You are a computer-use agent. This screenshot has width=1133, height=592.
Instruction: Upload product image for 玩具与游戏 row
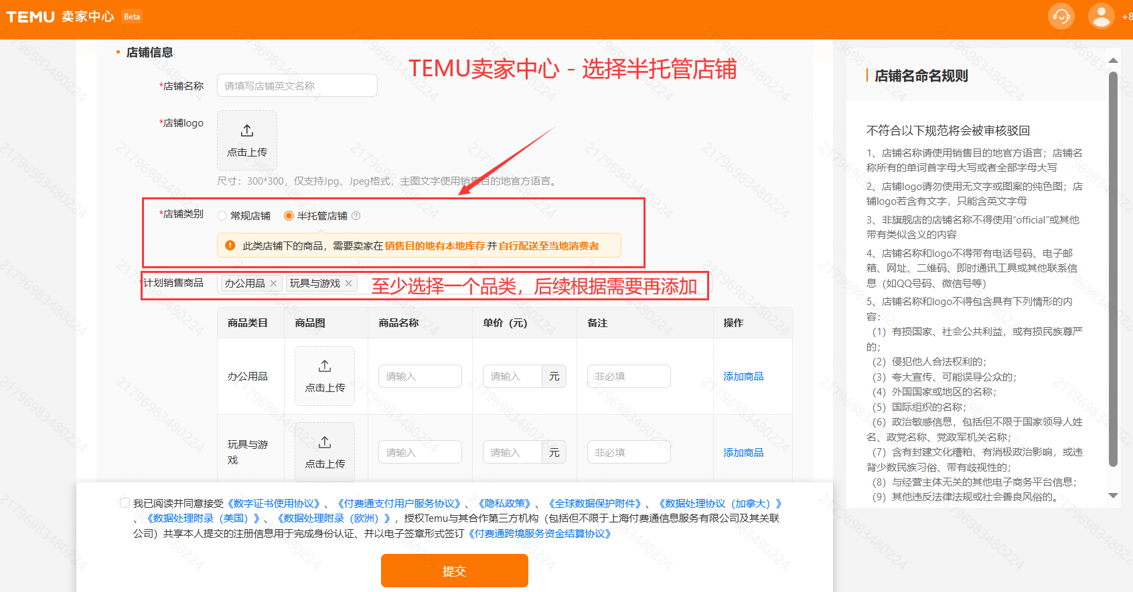coord(325,452)
